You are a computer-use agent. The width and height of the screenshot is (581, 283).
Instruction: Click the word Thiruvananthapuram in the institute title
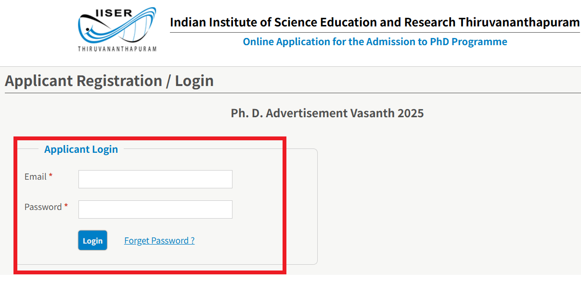click(x=519, y=22)
